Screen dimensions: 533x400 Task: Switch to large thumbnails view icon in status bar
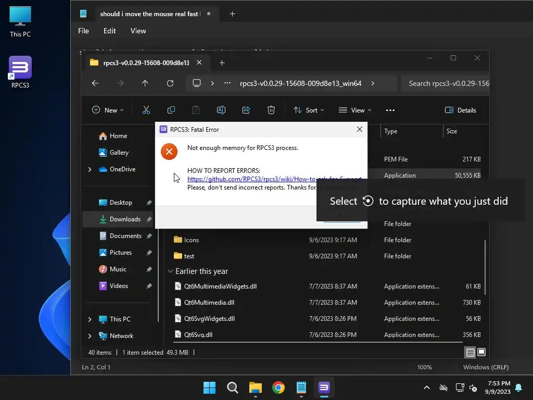[481, 353]
